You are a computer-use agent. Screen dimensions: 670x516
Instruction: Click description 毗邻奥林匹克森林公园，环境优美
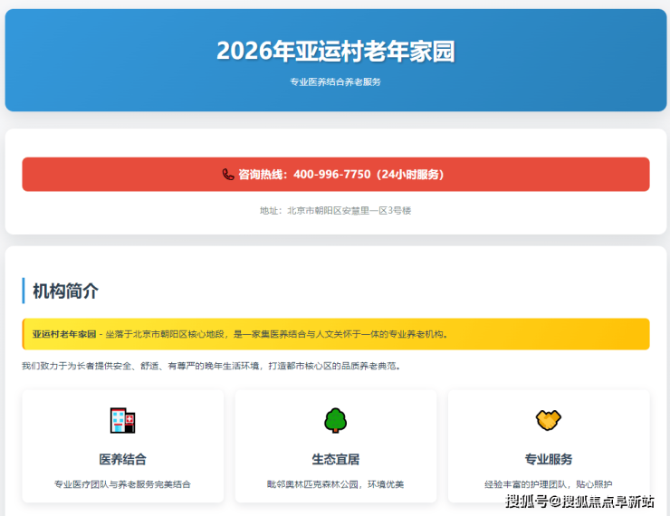336,484
